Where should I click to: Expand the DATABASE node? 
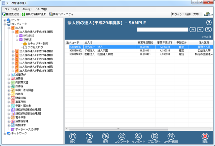click(x=17, y=36)
